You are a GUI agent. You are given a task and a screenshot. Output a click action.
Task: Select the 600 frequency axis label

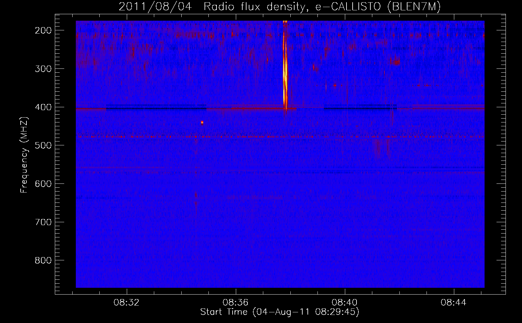[x=43, y=184]
